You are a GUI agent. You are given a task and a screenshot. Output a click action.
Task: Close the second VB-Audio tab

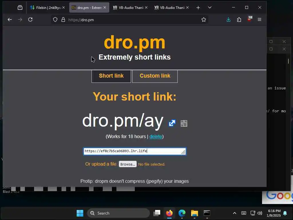187,7
